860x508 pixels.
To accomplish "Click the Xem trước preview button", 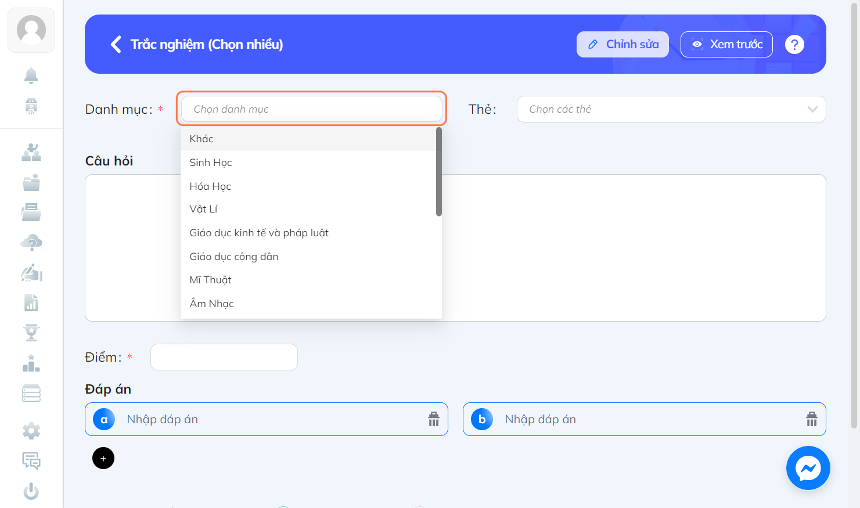I will pyautogui.click(x=726, y=44).
